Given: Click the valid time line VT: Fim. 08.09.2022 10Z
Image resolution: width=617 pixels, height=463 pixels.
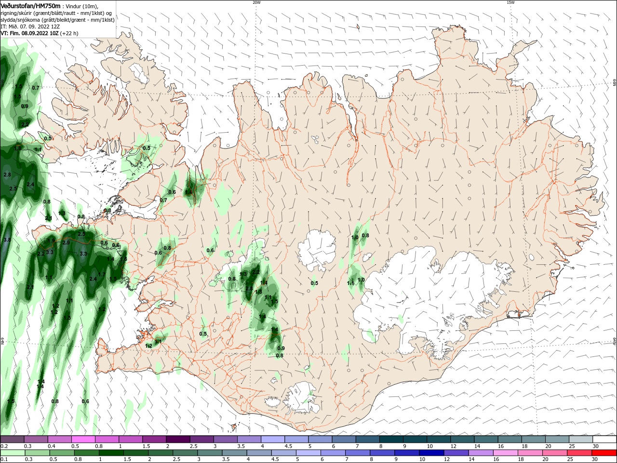Looking at the screenshot, I should point(29,33).
